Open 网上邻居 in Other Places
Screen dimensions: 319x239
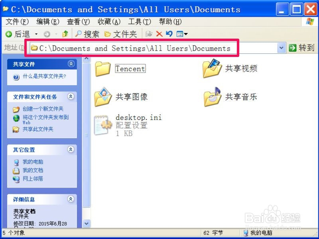(x=33, y=178)
